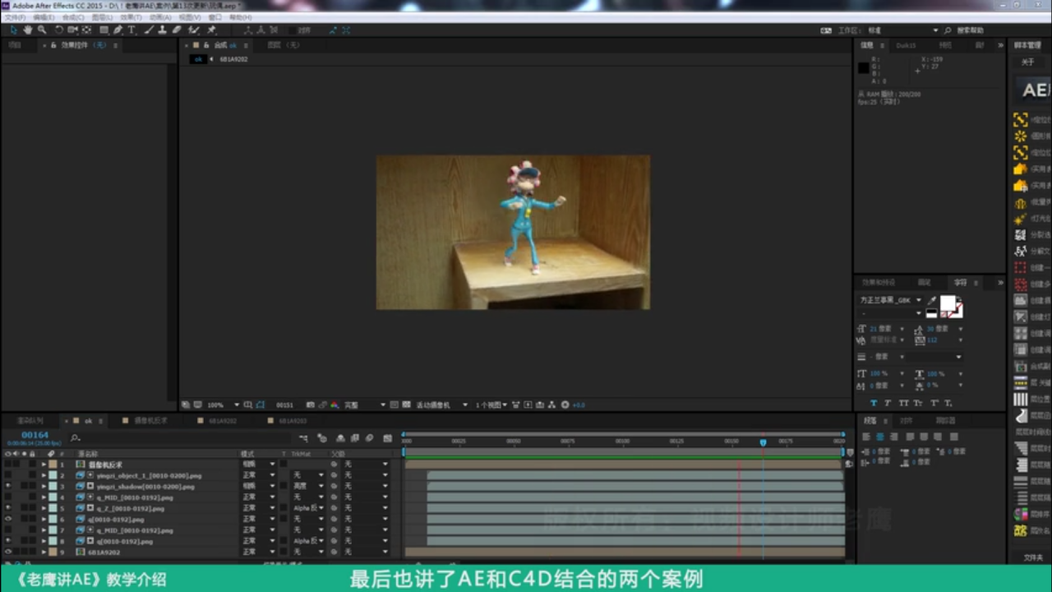
Task: Apply All Caps text style
Action: (903, 403)
